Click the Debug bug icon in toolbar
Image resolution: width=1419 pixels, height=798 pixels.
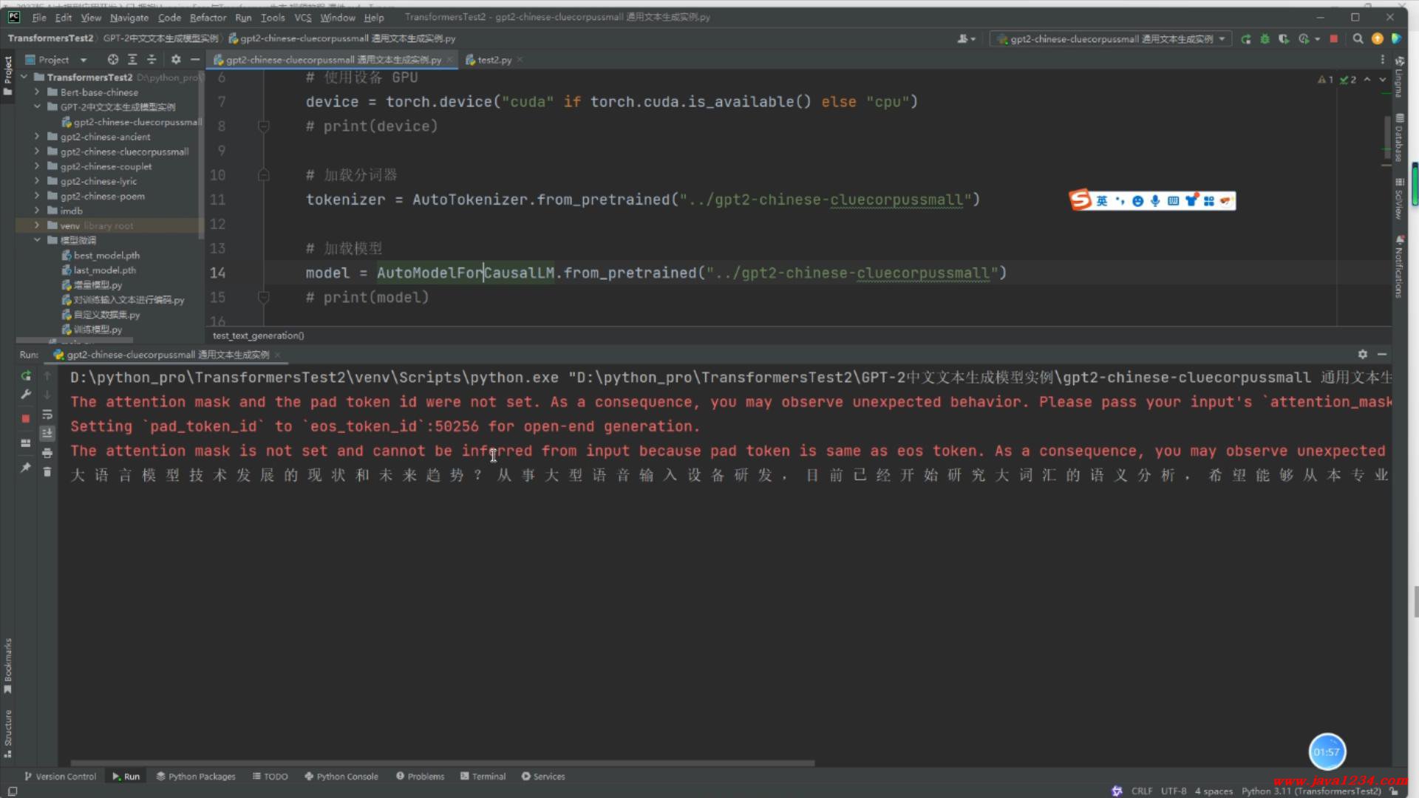click(x=1265, y=39)
